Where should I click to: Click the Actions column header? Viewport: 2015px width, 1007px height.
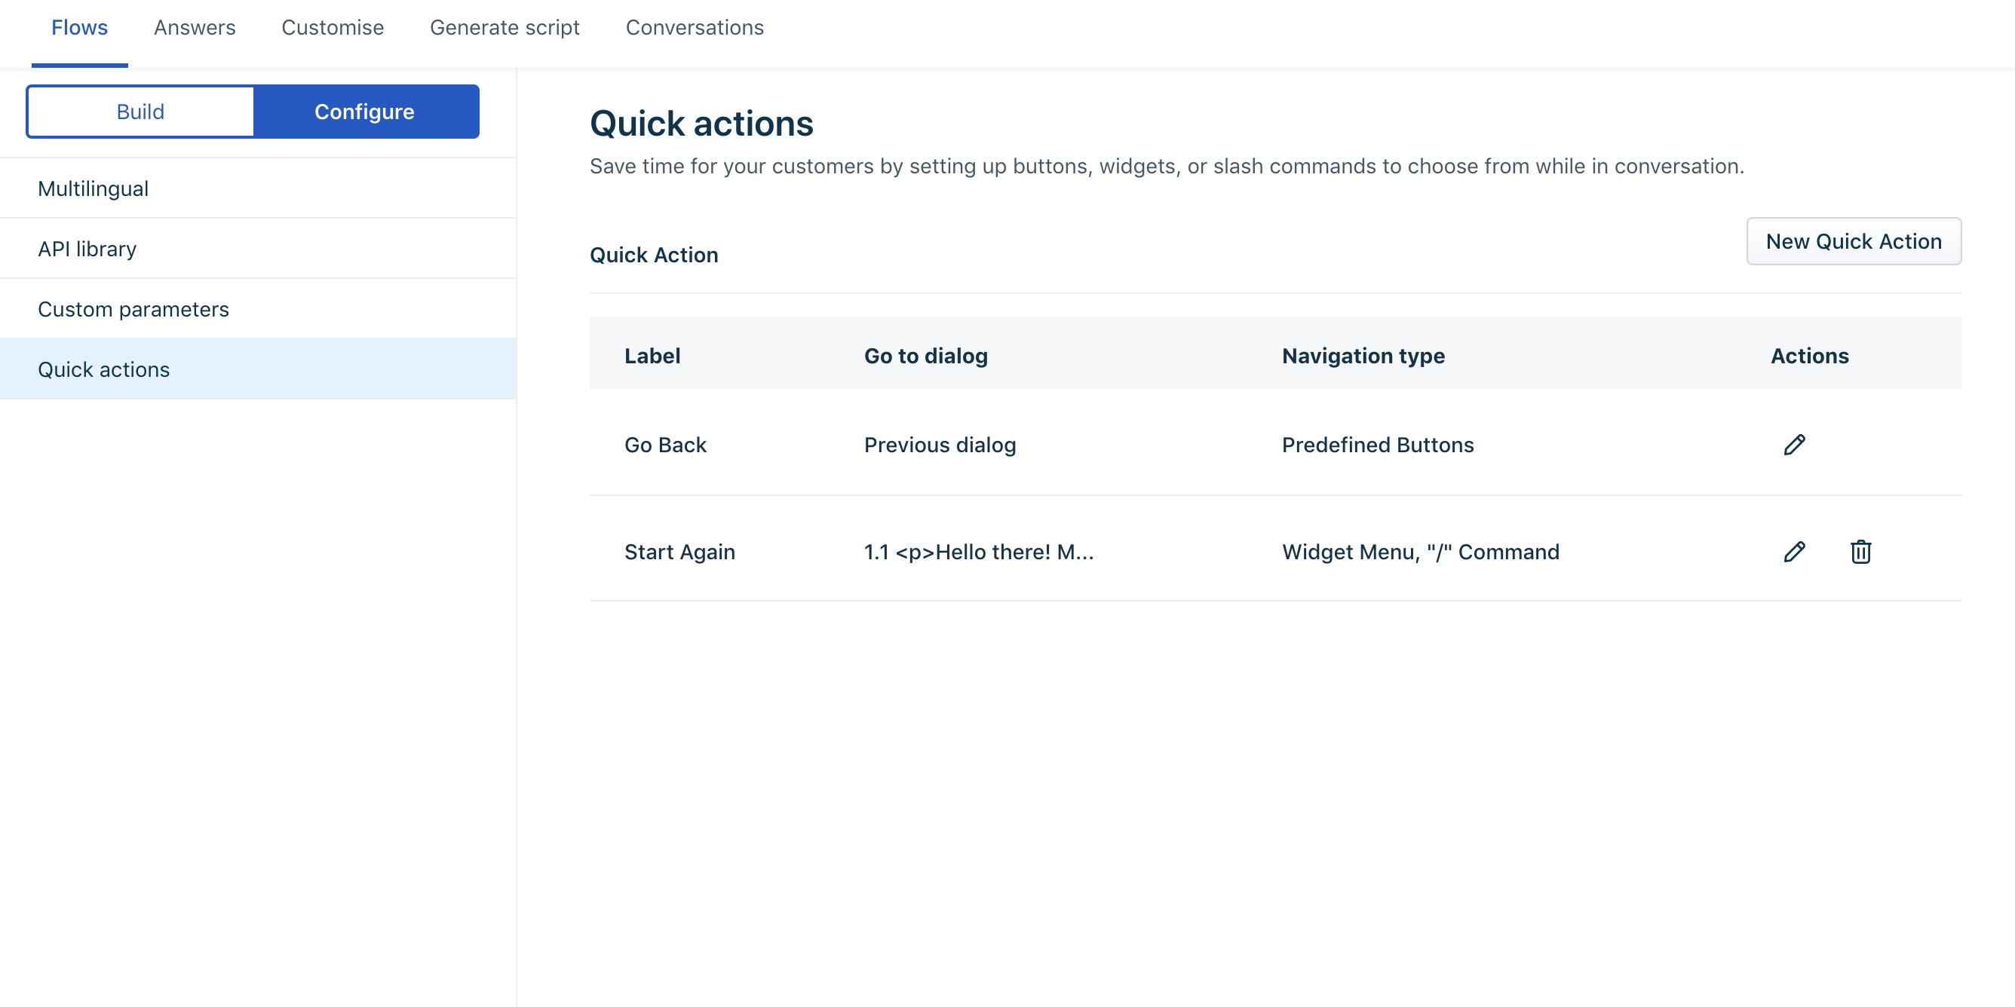click(1810, 356)
